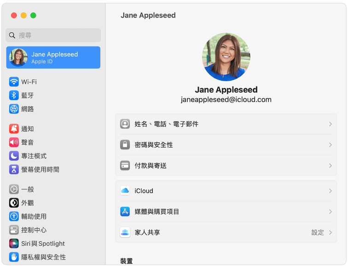Open 螢幕使用時間 settings

tap(41, 169)
